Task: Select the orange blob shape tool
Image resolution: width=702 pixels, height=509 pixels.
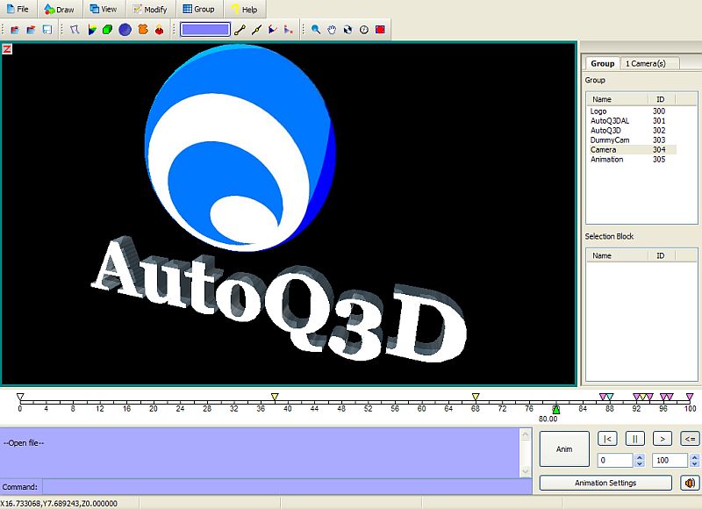Action: 143,30
